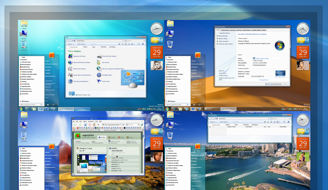Reload the page in Firefox
Screen dimensions: 328x190
[x=86, y=125]
